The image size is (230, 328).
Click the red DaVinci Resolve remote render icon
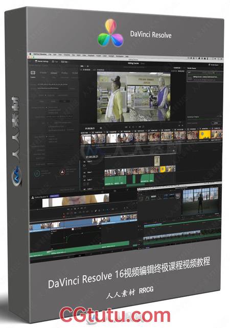(x=62, y=172)
